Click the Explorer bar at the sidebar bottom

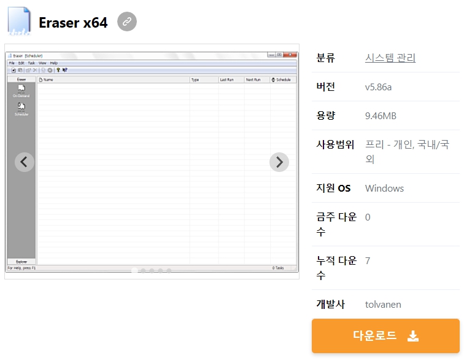point(21,262)
